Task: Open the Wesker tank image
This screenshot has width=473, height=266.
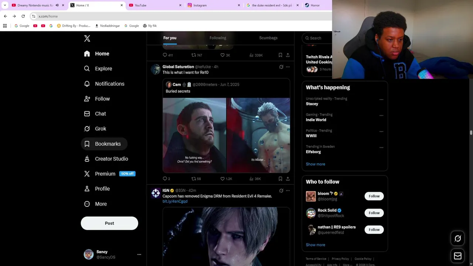Action: click(x=258, y=135)
